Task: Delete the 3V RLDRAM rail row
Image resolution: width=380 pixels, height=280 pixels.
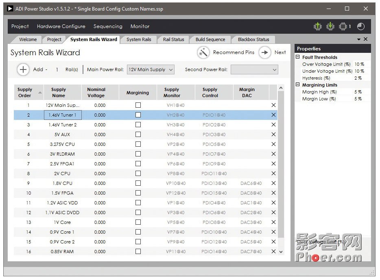Action: coord(273,154)
